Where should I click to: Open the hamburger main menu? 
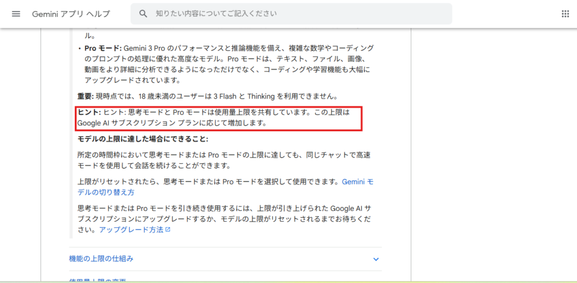[16, 14]
